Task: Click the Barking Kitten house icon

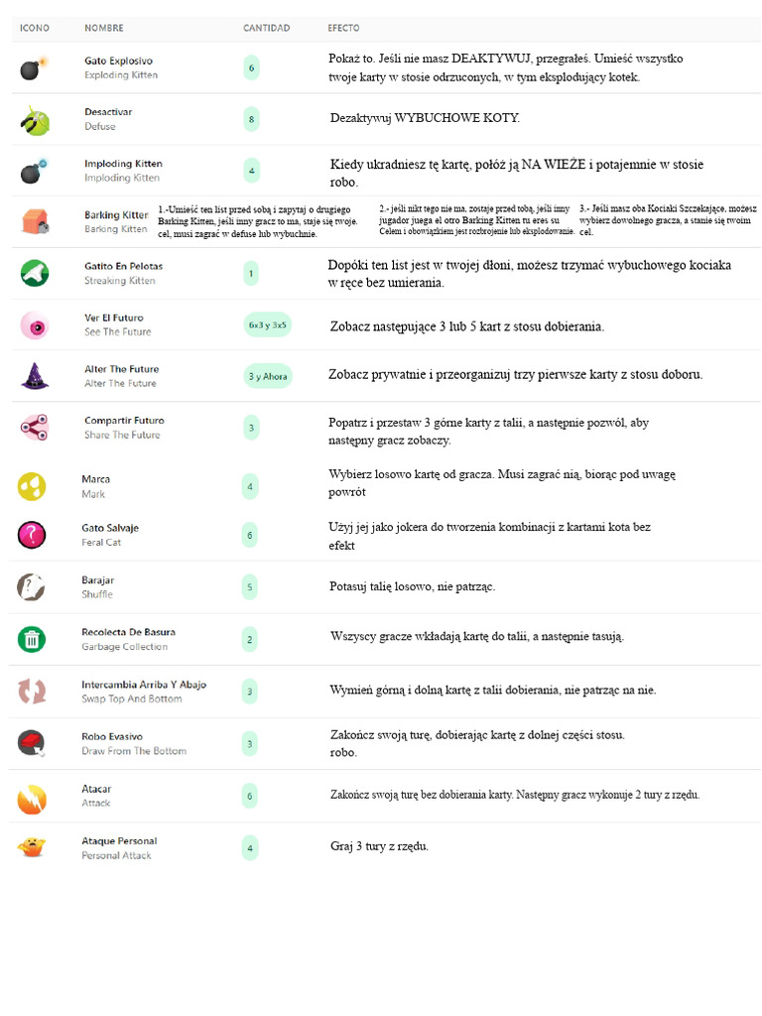Action: (x=35, y=221)
